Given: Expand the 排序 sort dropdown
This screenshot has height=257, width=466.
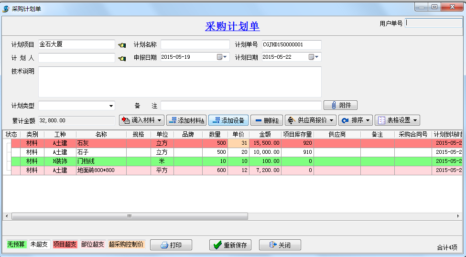Looking at the screenshot, I should tap(355, 120).
